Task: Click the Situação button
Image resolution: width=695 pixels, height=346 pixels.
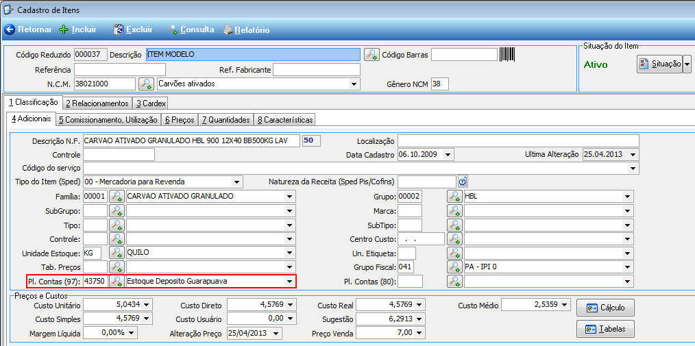Action: coord(659,64)
